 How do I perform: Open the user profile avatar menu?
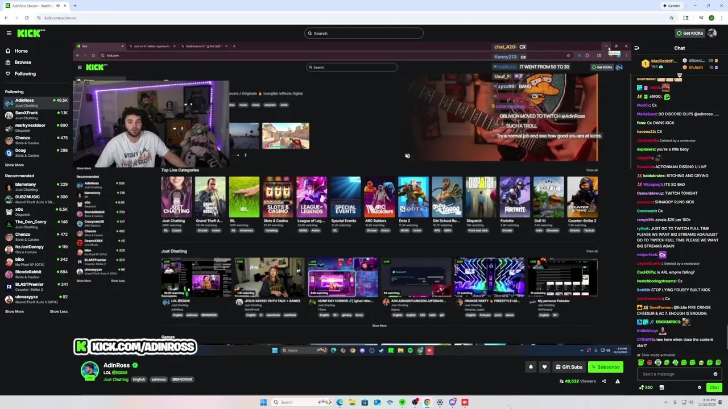coord(712,34)
